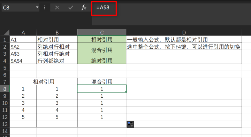
Task: Expand the Name Box dropdown arrow
Action: point(37,7)
